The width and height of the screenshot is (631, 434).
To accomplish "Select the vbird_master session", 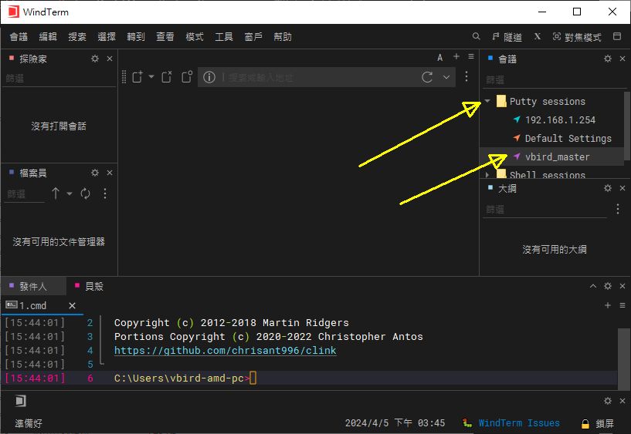I will 557,156.
